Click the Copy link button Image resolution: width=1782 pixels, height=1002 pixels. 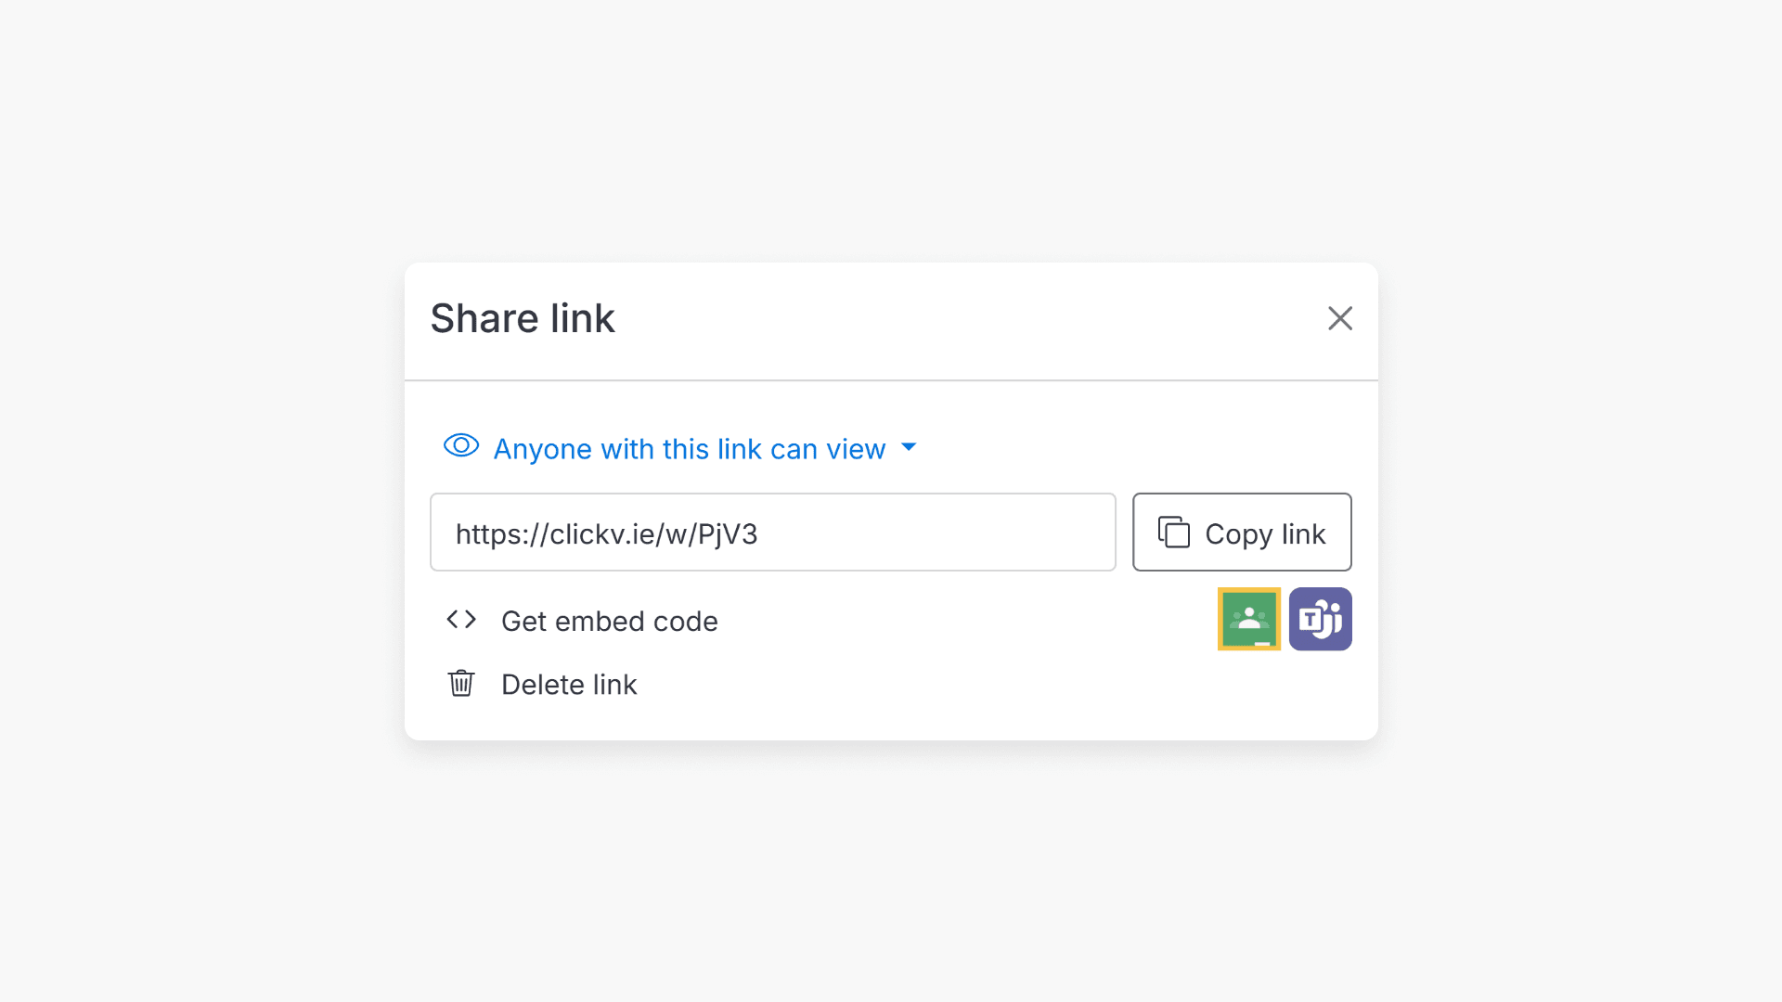[1242, 533]
